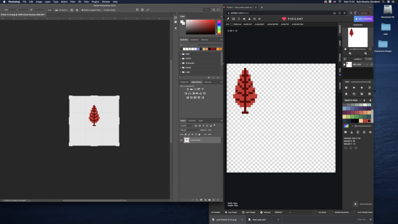This screenshot has height=224, width=398.
Task: Click the Filters button in layers panel
Action: (368, 59)
